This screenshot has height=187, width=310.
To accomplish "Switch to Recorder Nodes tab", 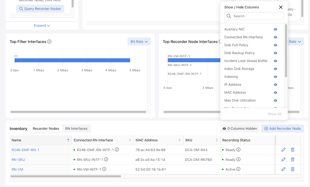I will pos(46,129).
